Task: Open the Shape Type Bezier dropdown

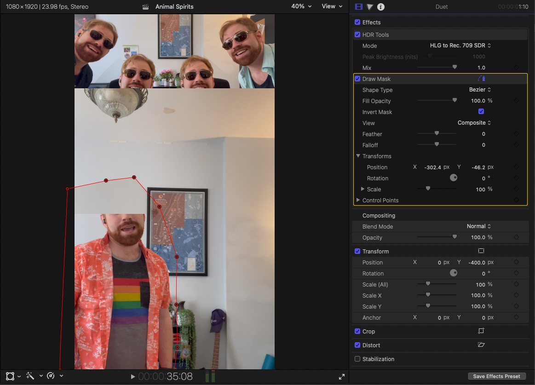Action: point(480,89)
